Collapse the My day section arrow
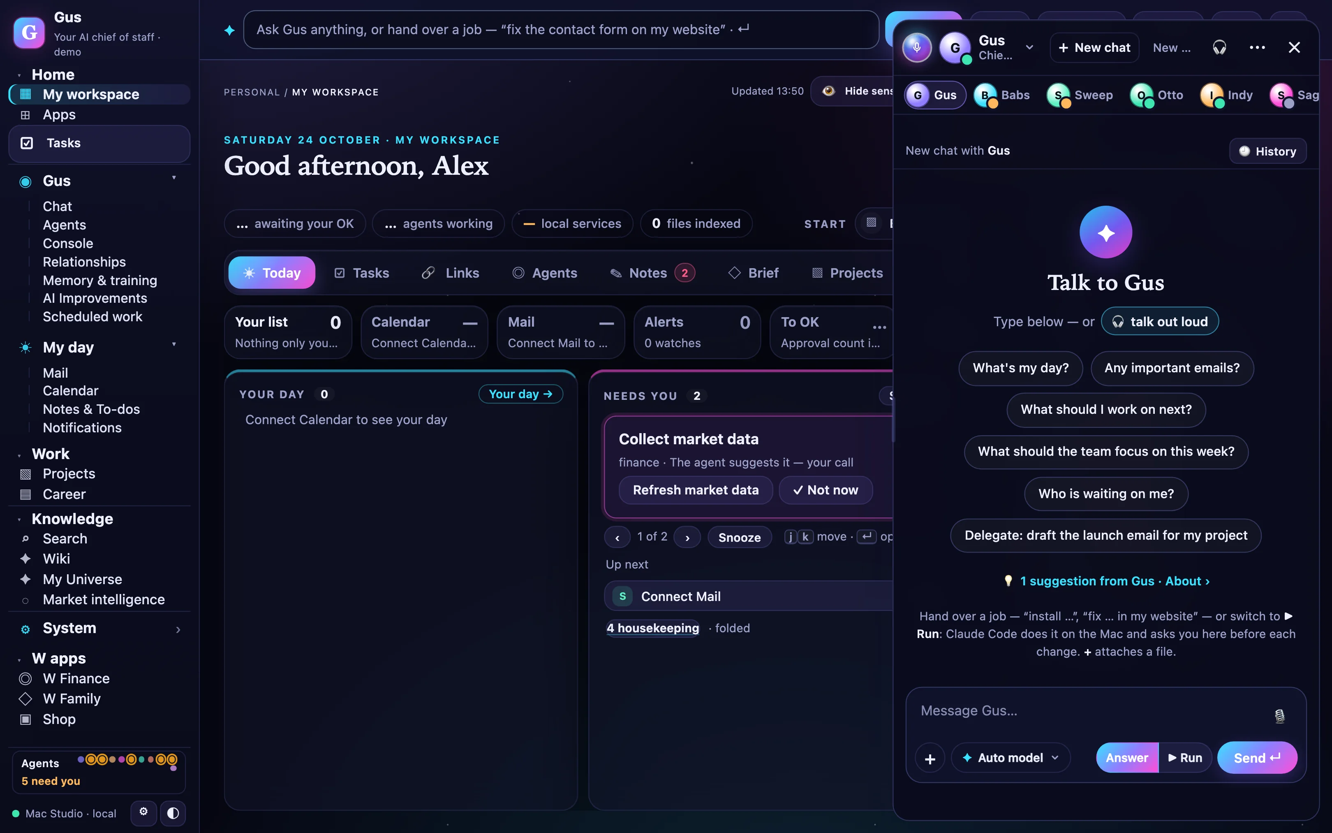 [x=174, y=344]
